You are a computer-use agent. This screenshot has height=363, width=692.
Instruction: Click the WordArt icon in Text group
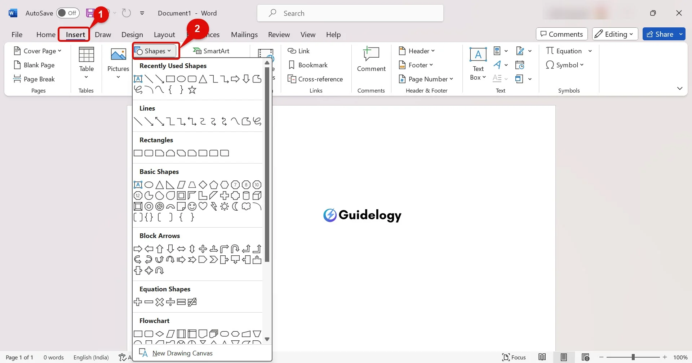[497, 65]
